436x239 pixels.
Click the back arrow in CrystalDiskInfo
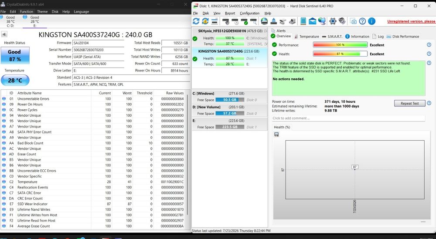[x=4, y=34]
